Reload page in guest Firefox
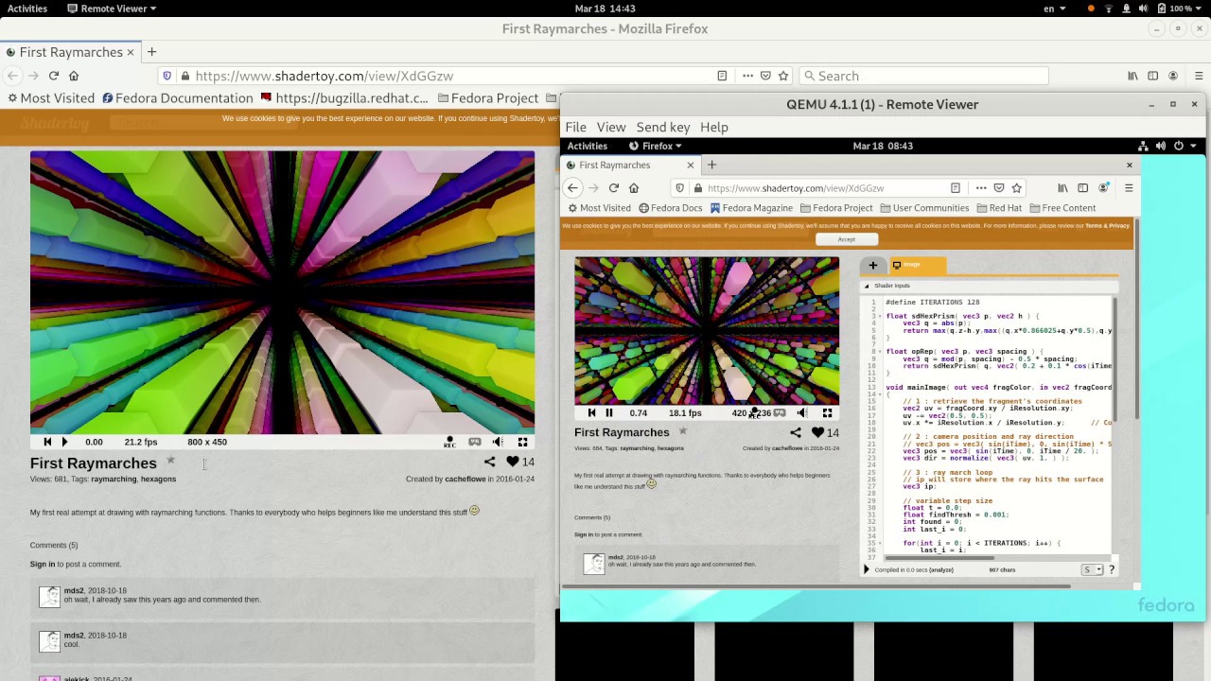 (613, 187)
